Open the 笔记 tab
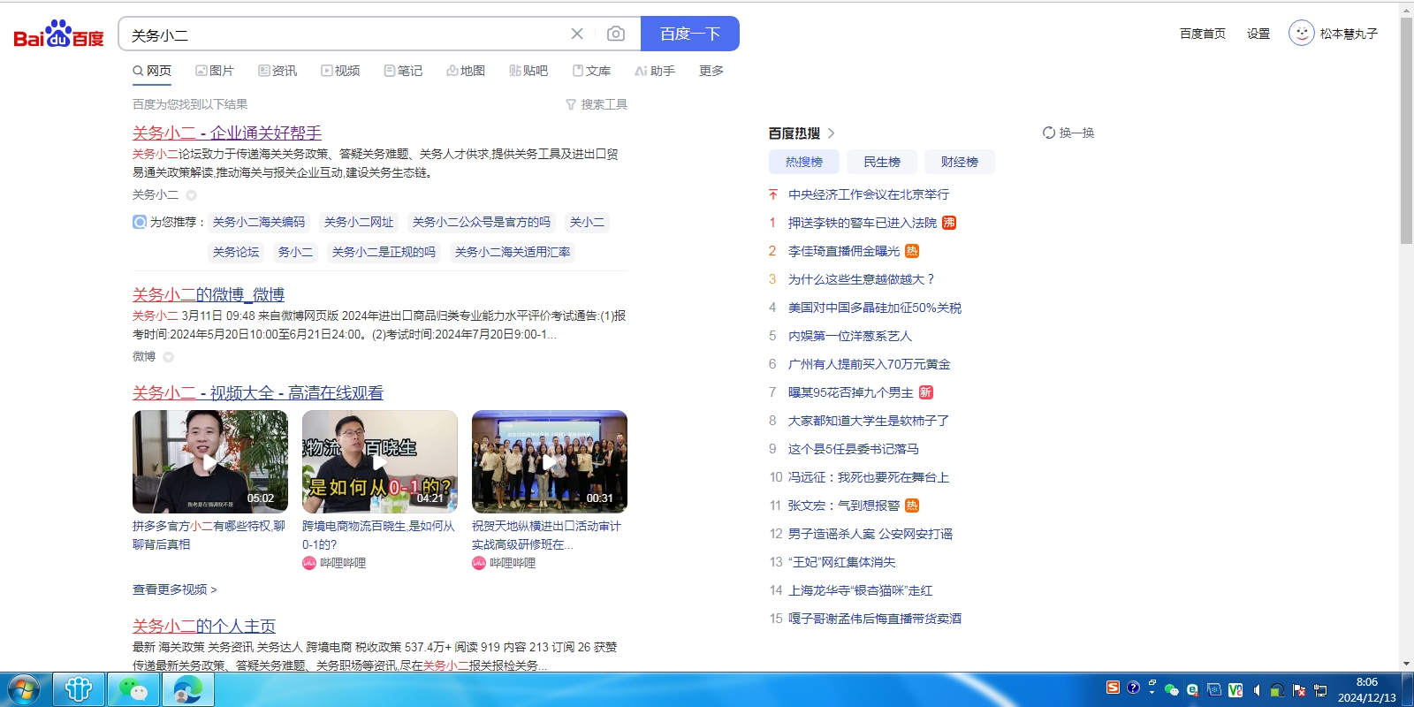The image size is (1414, 707). tap(403, 71)
